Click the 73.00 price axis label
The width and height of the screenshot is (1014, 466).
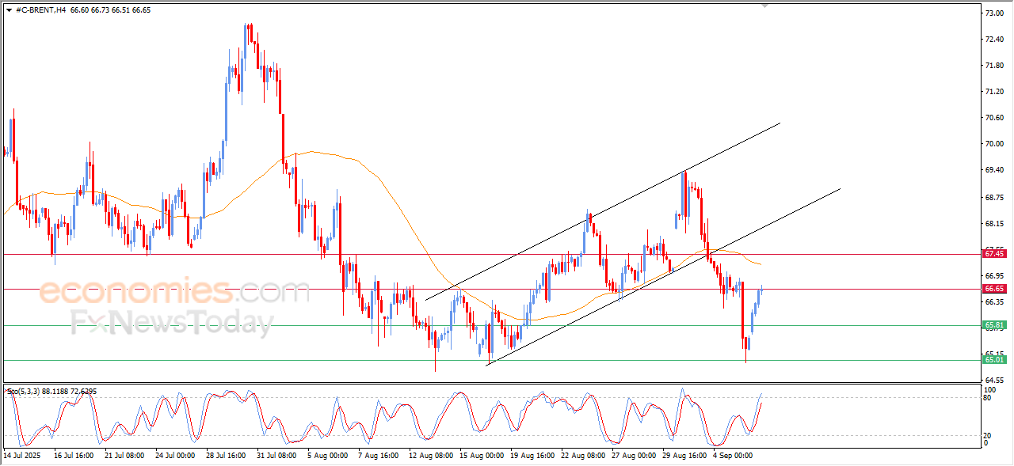coord(995,13)
